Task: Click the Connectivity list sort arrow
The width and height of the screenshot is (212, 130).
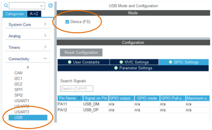Action: click(x=28, y=67)
